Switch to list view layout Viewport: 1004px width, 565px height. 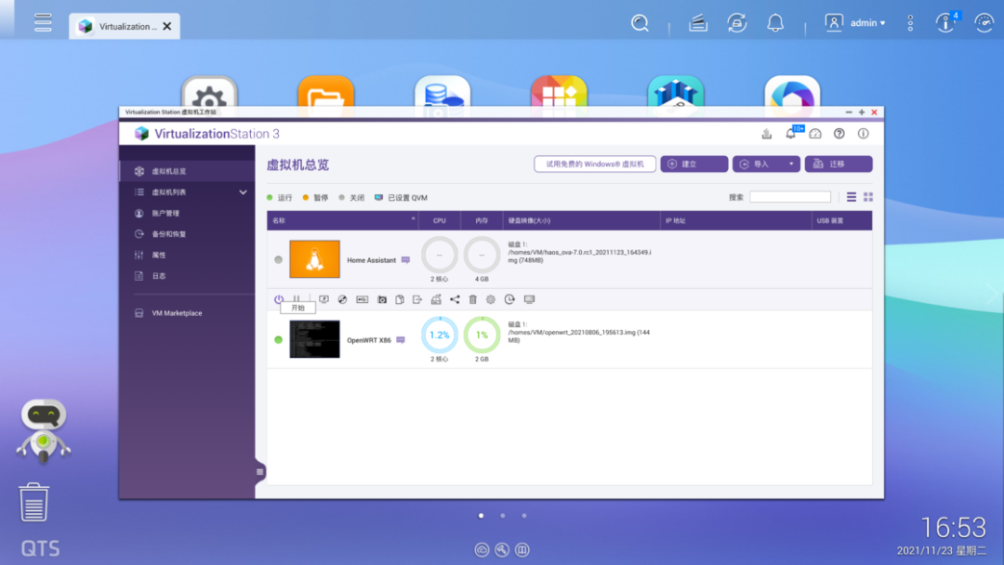[851, 197]
